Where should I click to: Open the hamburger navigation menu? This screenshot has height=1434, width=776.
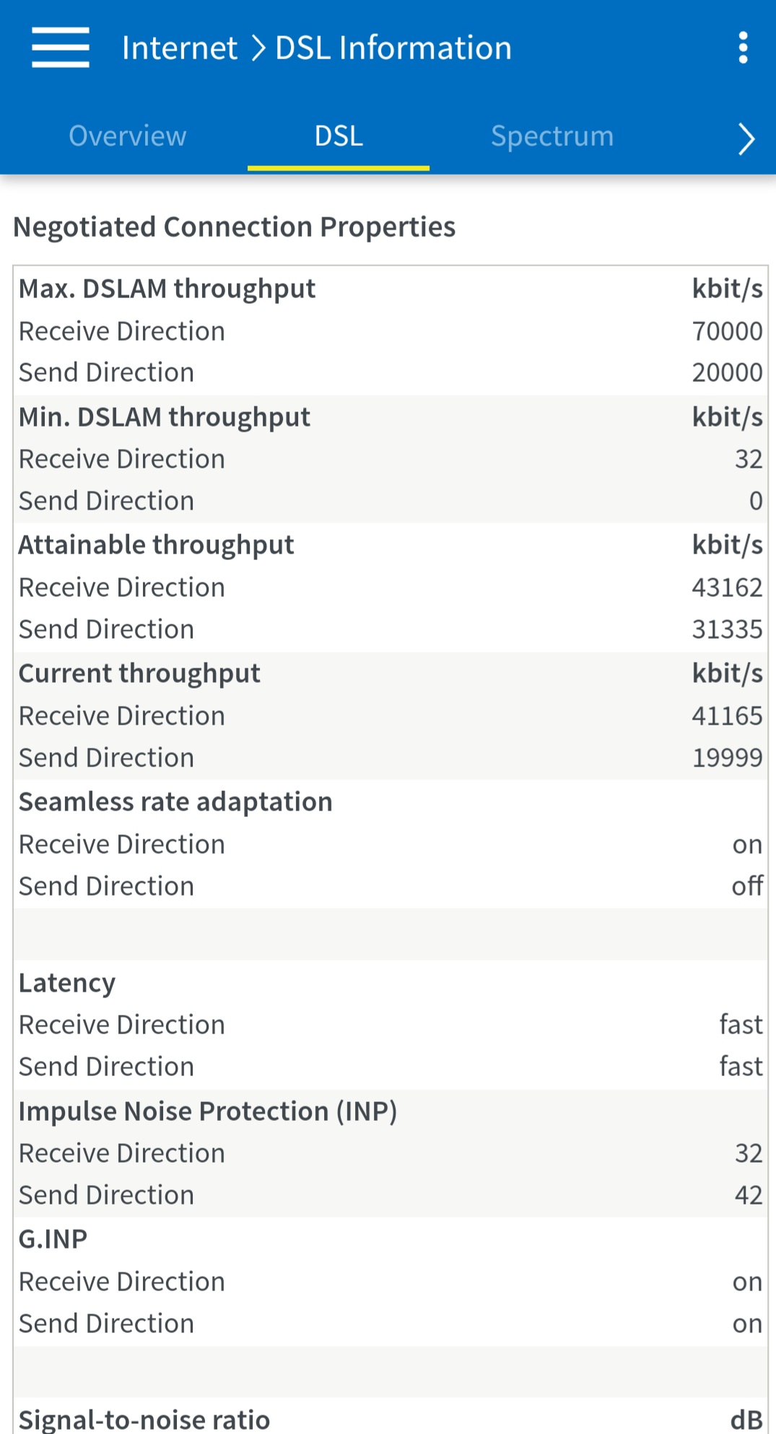click(61, 48)
